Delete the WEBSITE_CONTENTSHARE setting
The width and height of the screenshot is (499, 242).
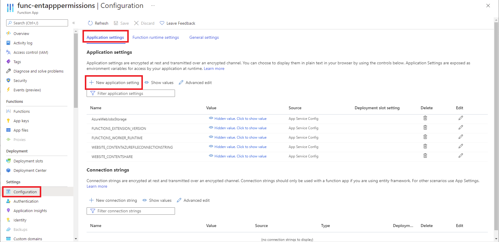click(425, 156)
